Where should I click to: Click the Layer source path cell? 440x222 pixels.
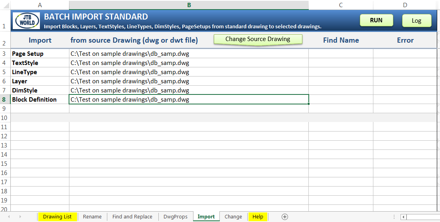[189, 81]
